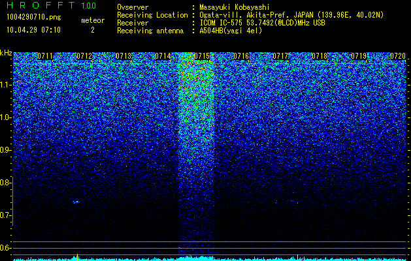This screenshot has height=261, width=411.
Task: Click the 1.1 kHz axis label
Action: tap(6, 85)
